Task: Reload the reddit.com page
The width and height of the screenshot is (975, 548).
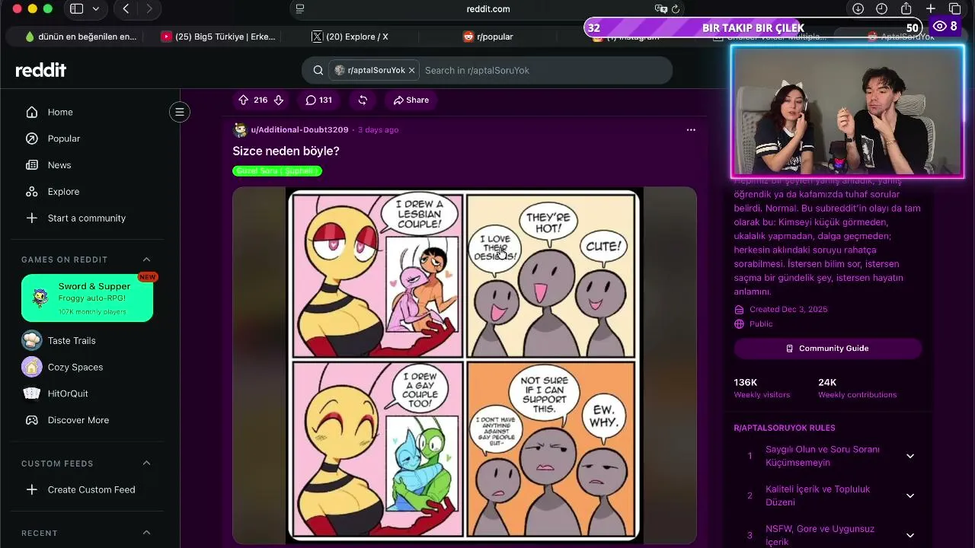Action: [x=676, y=9]
